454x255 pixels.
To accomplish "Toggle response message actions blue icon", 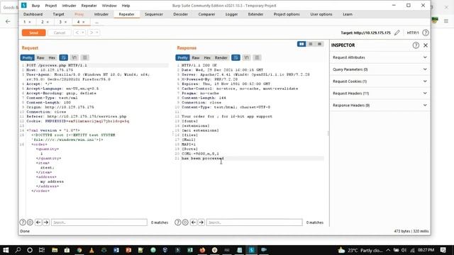I will [236, 57].
